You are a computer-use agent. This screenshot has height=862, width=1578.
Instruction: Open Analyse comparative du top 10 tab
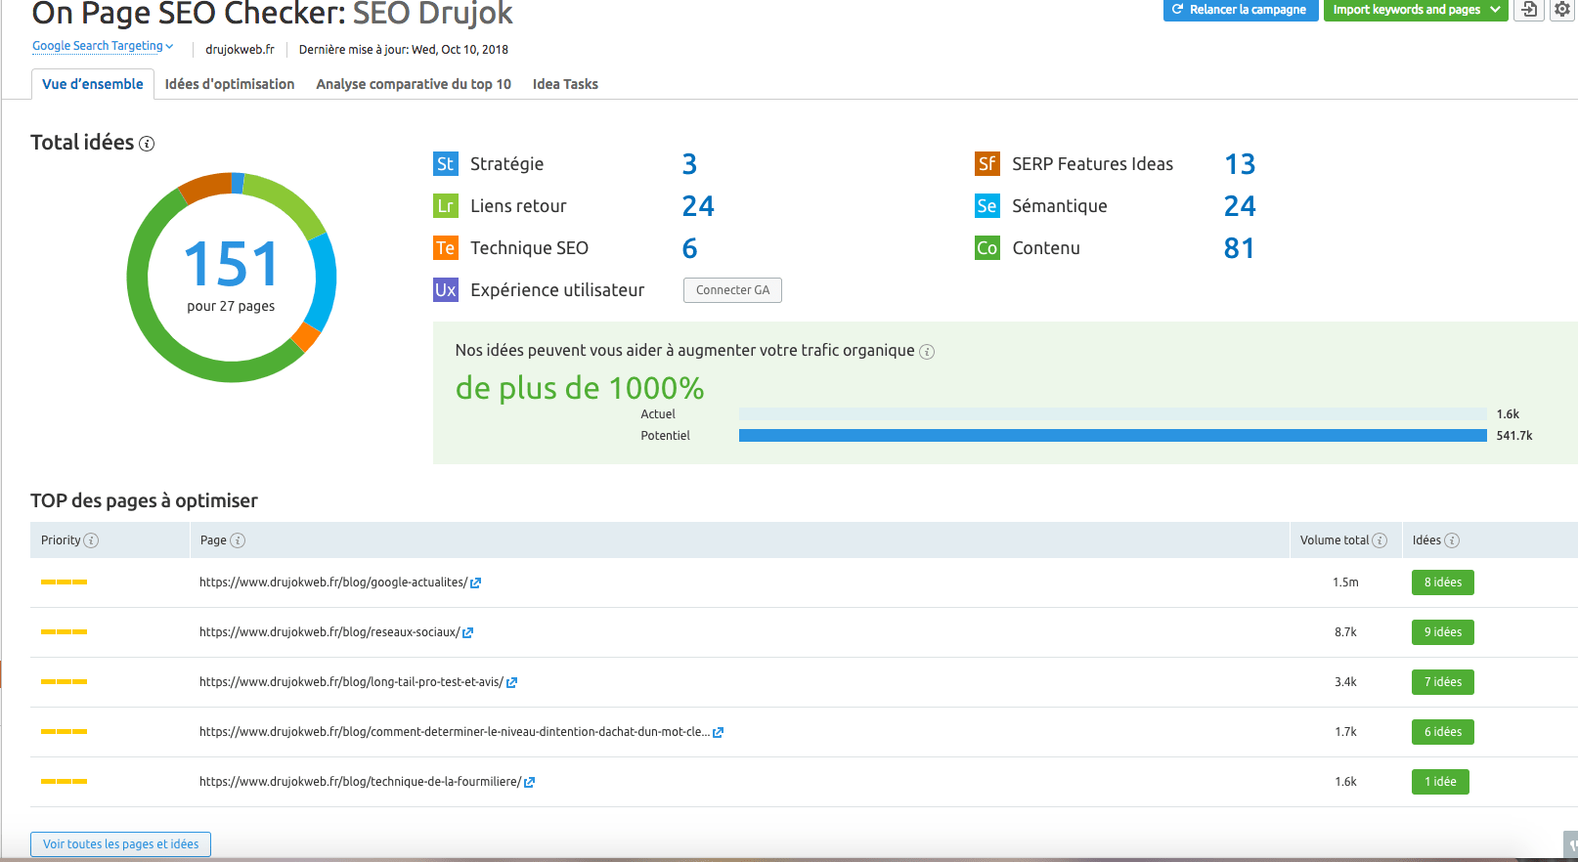[x=414, y=84]
